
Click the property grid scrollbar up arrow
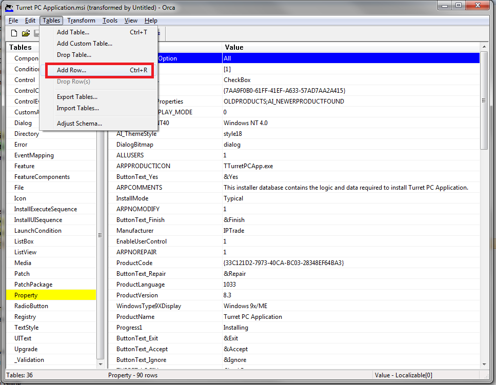[x=484, y=47]
